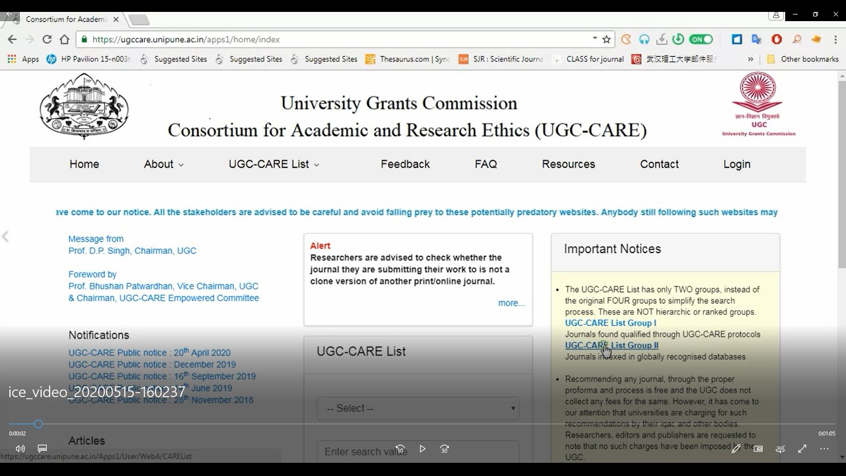Open the Other bookmarks folder
Image resolution: width=846 pixels, height=476 pixels.
click(802, 59)
